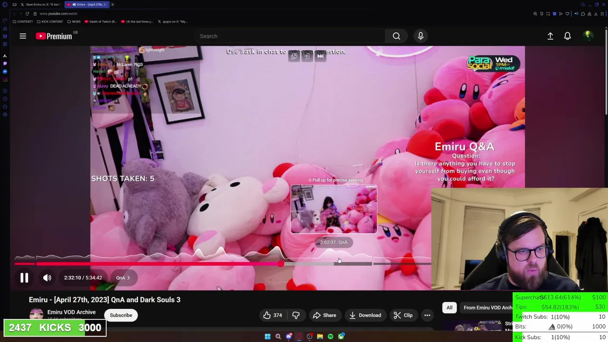Click the youtube.com/watch address bar
Viewport: 608px width, 342px height.
(58, 14)
